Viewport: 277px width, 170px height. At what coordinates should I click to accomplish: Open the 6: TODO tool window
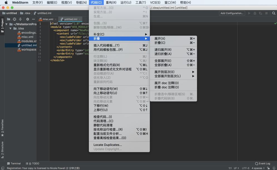[x=32, y=164]
